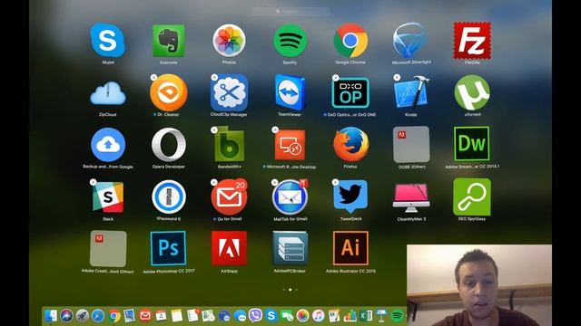This screenshot has width=581, height=326.
Task: Click the Launchpad search field
Action: click(290, 12)
